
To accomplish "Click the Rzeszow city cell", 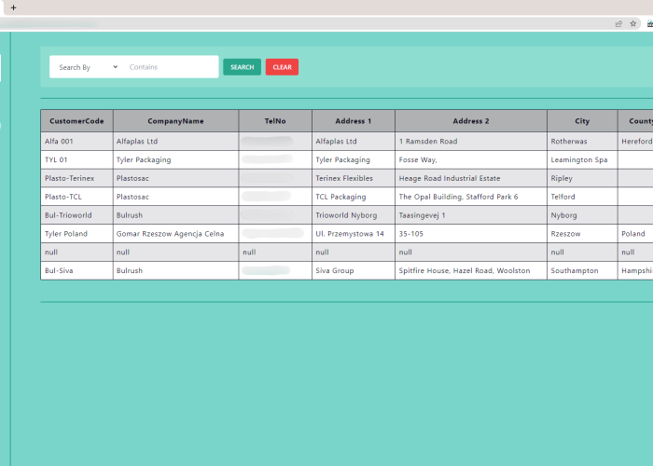I will [x=582, y=234].
